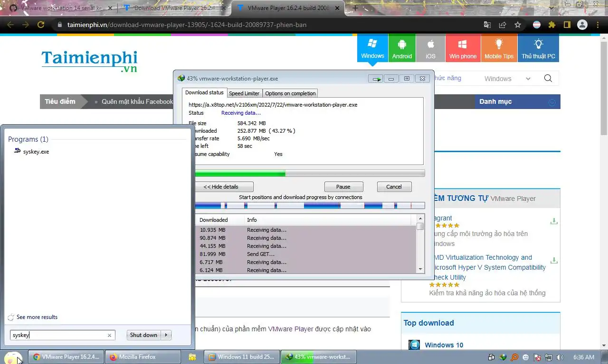Switch to the Download VMware Player 16.2.4 browser tab
The height and width of the screenshot is (364, 608).
tap(174, 8)
